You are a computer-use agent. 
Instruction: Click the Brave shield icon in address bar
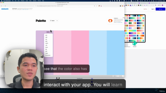(x=99, y=6)
